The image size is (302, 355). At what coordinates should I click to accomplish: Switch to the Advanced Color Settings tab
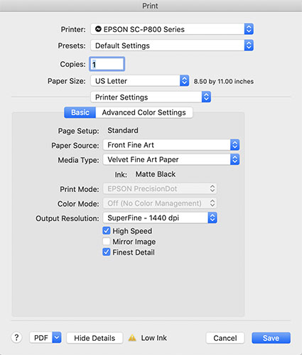pos(144,112)
